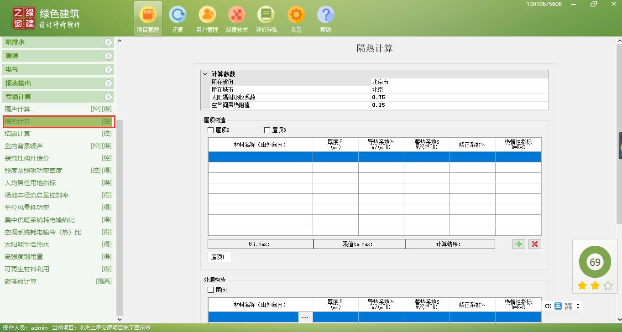This screenshot has height=332, width=622.
Task: Click 热惰性指标 header in roof table
Action: (518, 145)
